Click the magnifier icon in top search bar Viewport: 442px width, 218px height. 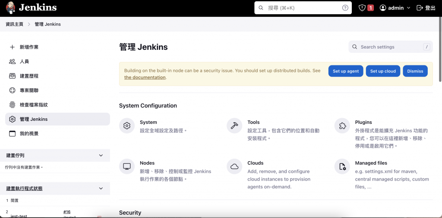click(x=261, y=8)
